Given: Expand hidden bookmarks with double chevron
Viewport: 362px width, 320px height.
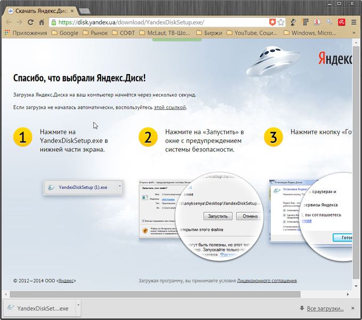Looking at the screenshot, I should coord(353,33).
